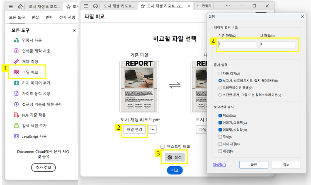Open 가이드 동작 사용 icon
This screenshot has width=311, height=185.
tap(17, 94)
